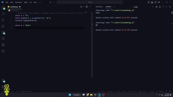Open Chrome from the taskbar
This screenshot has width=173, height=97.
point(88,95)
